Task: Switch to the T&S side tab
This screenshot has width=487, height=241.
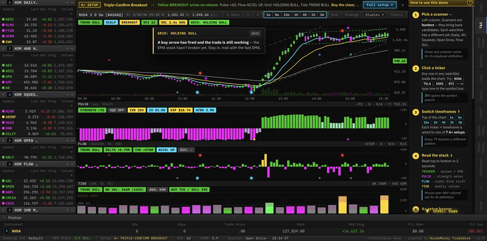Action: click(481, 25)
